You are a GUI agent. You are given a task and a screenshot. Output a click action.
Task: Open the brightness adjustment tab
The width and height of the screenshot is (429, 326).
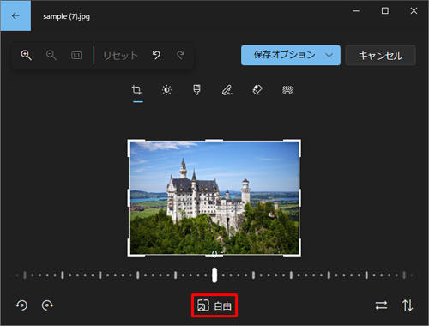[x=166, y=90]
